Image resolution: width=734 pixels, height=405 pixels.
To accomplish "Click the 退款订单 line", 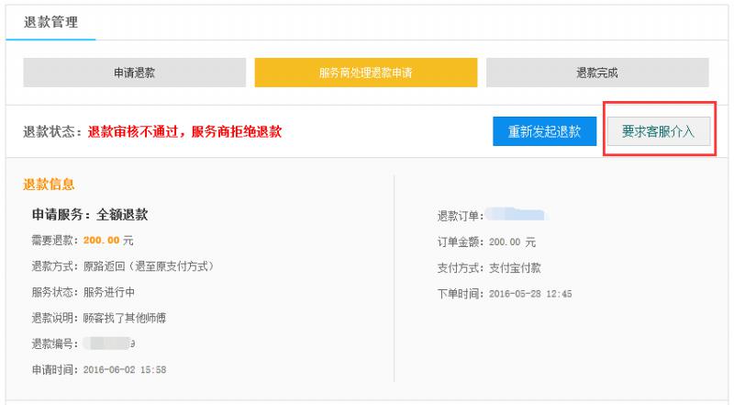I will pyautogui.click(x=493, y=216).
